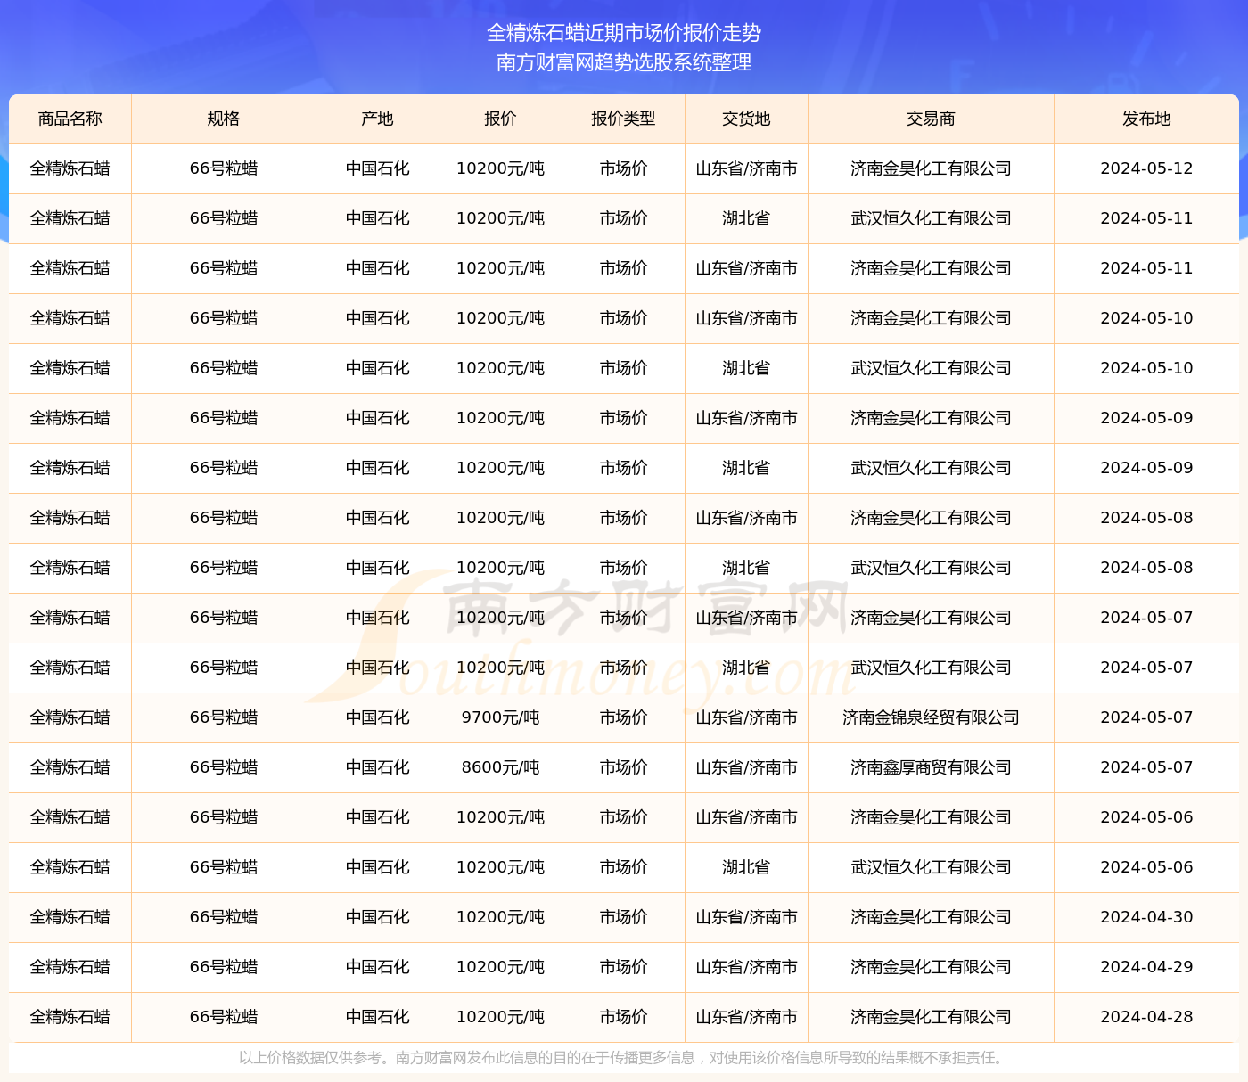Screen dimensions: 1248x1082
Task: Click the date 2024-04-29
Action: click(1146, 967)
